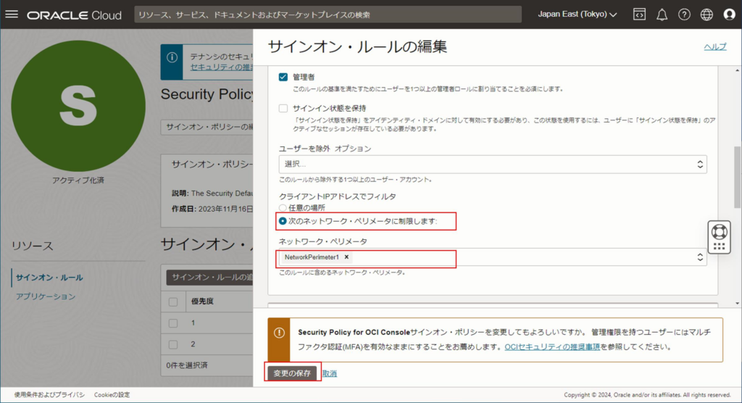Open the 使用条件およびプライバシ footer link
The width and height of the screenshot is (742, 403).
tap(49, 394)
